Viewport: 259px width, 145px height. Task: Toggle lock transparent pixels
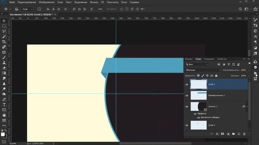point(198,76)
